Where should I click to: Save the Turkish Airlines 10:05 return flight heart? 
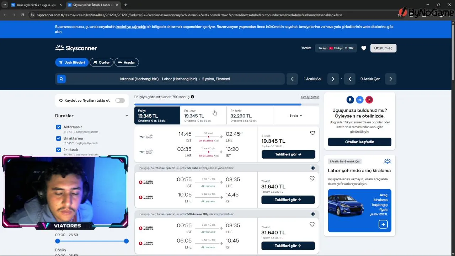(x=312, y=178)
